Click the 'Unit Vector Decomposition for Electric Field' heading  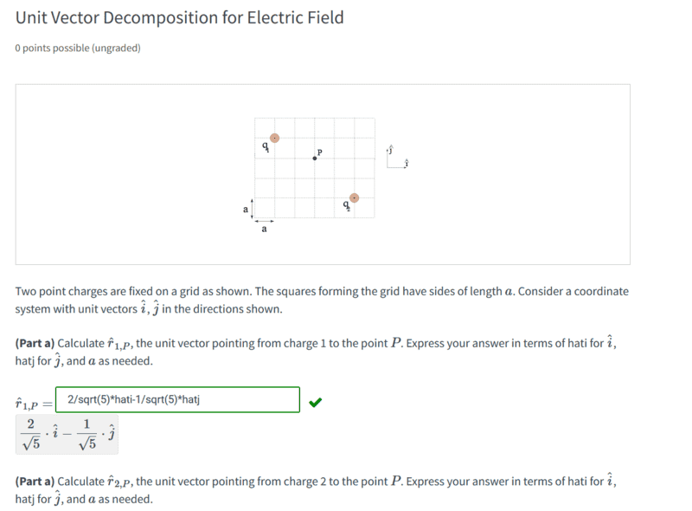pyautogui.click(x=179, y=17)
